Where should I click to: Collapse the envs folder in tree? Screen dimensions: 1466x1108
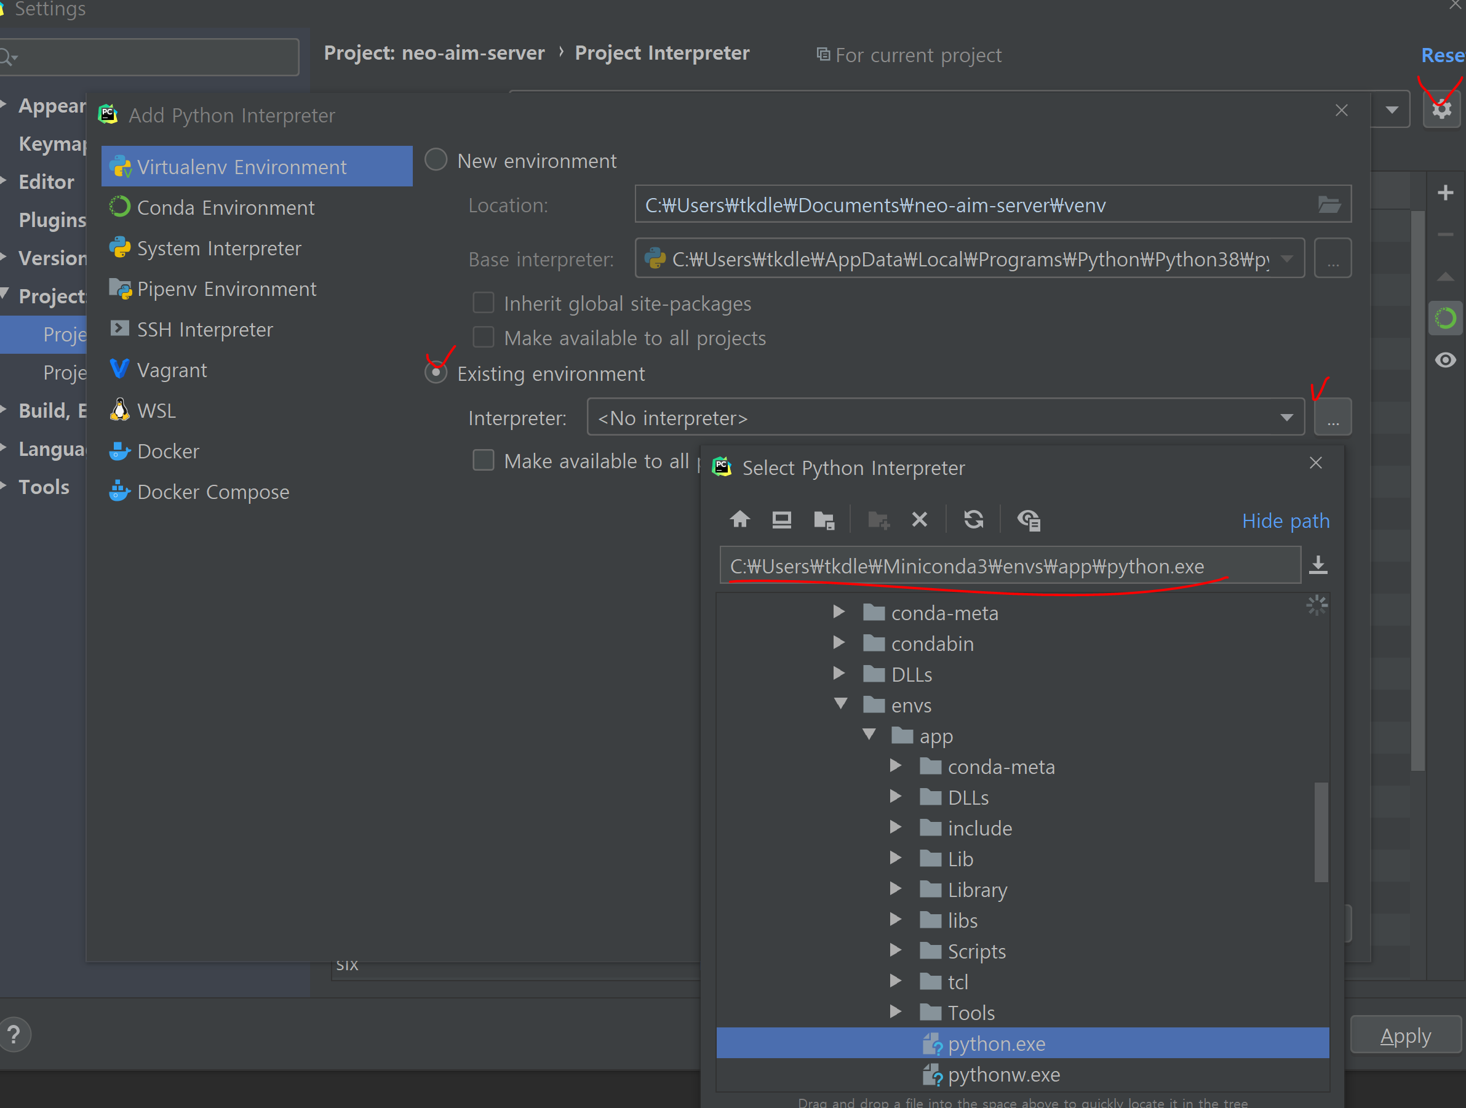point(840,704)
